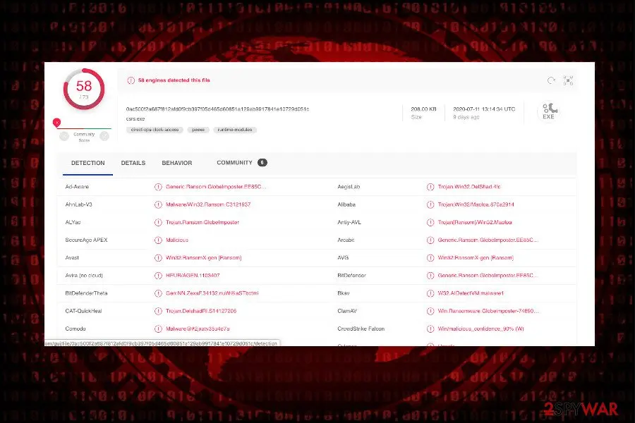The width and height of the screenshot is (635, 423).
Task: Click the status bar URL text
Action: tap(162, 343)
